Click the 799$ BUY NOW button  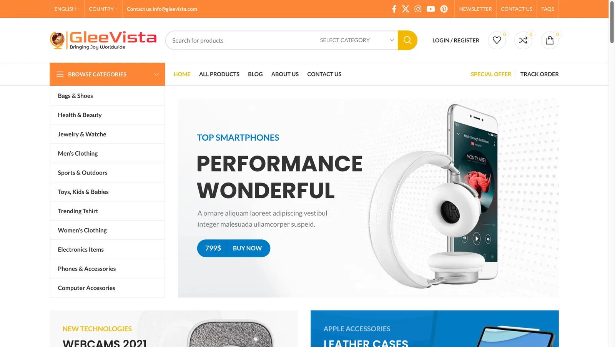click(x=234, y=248)
